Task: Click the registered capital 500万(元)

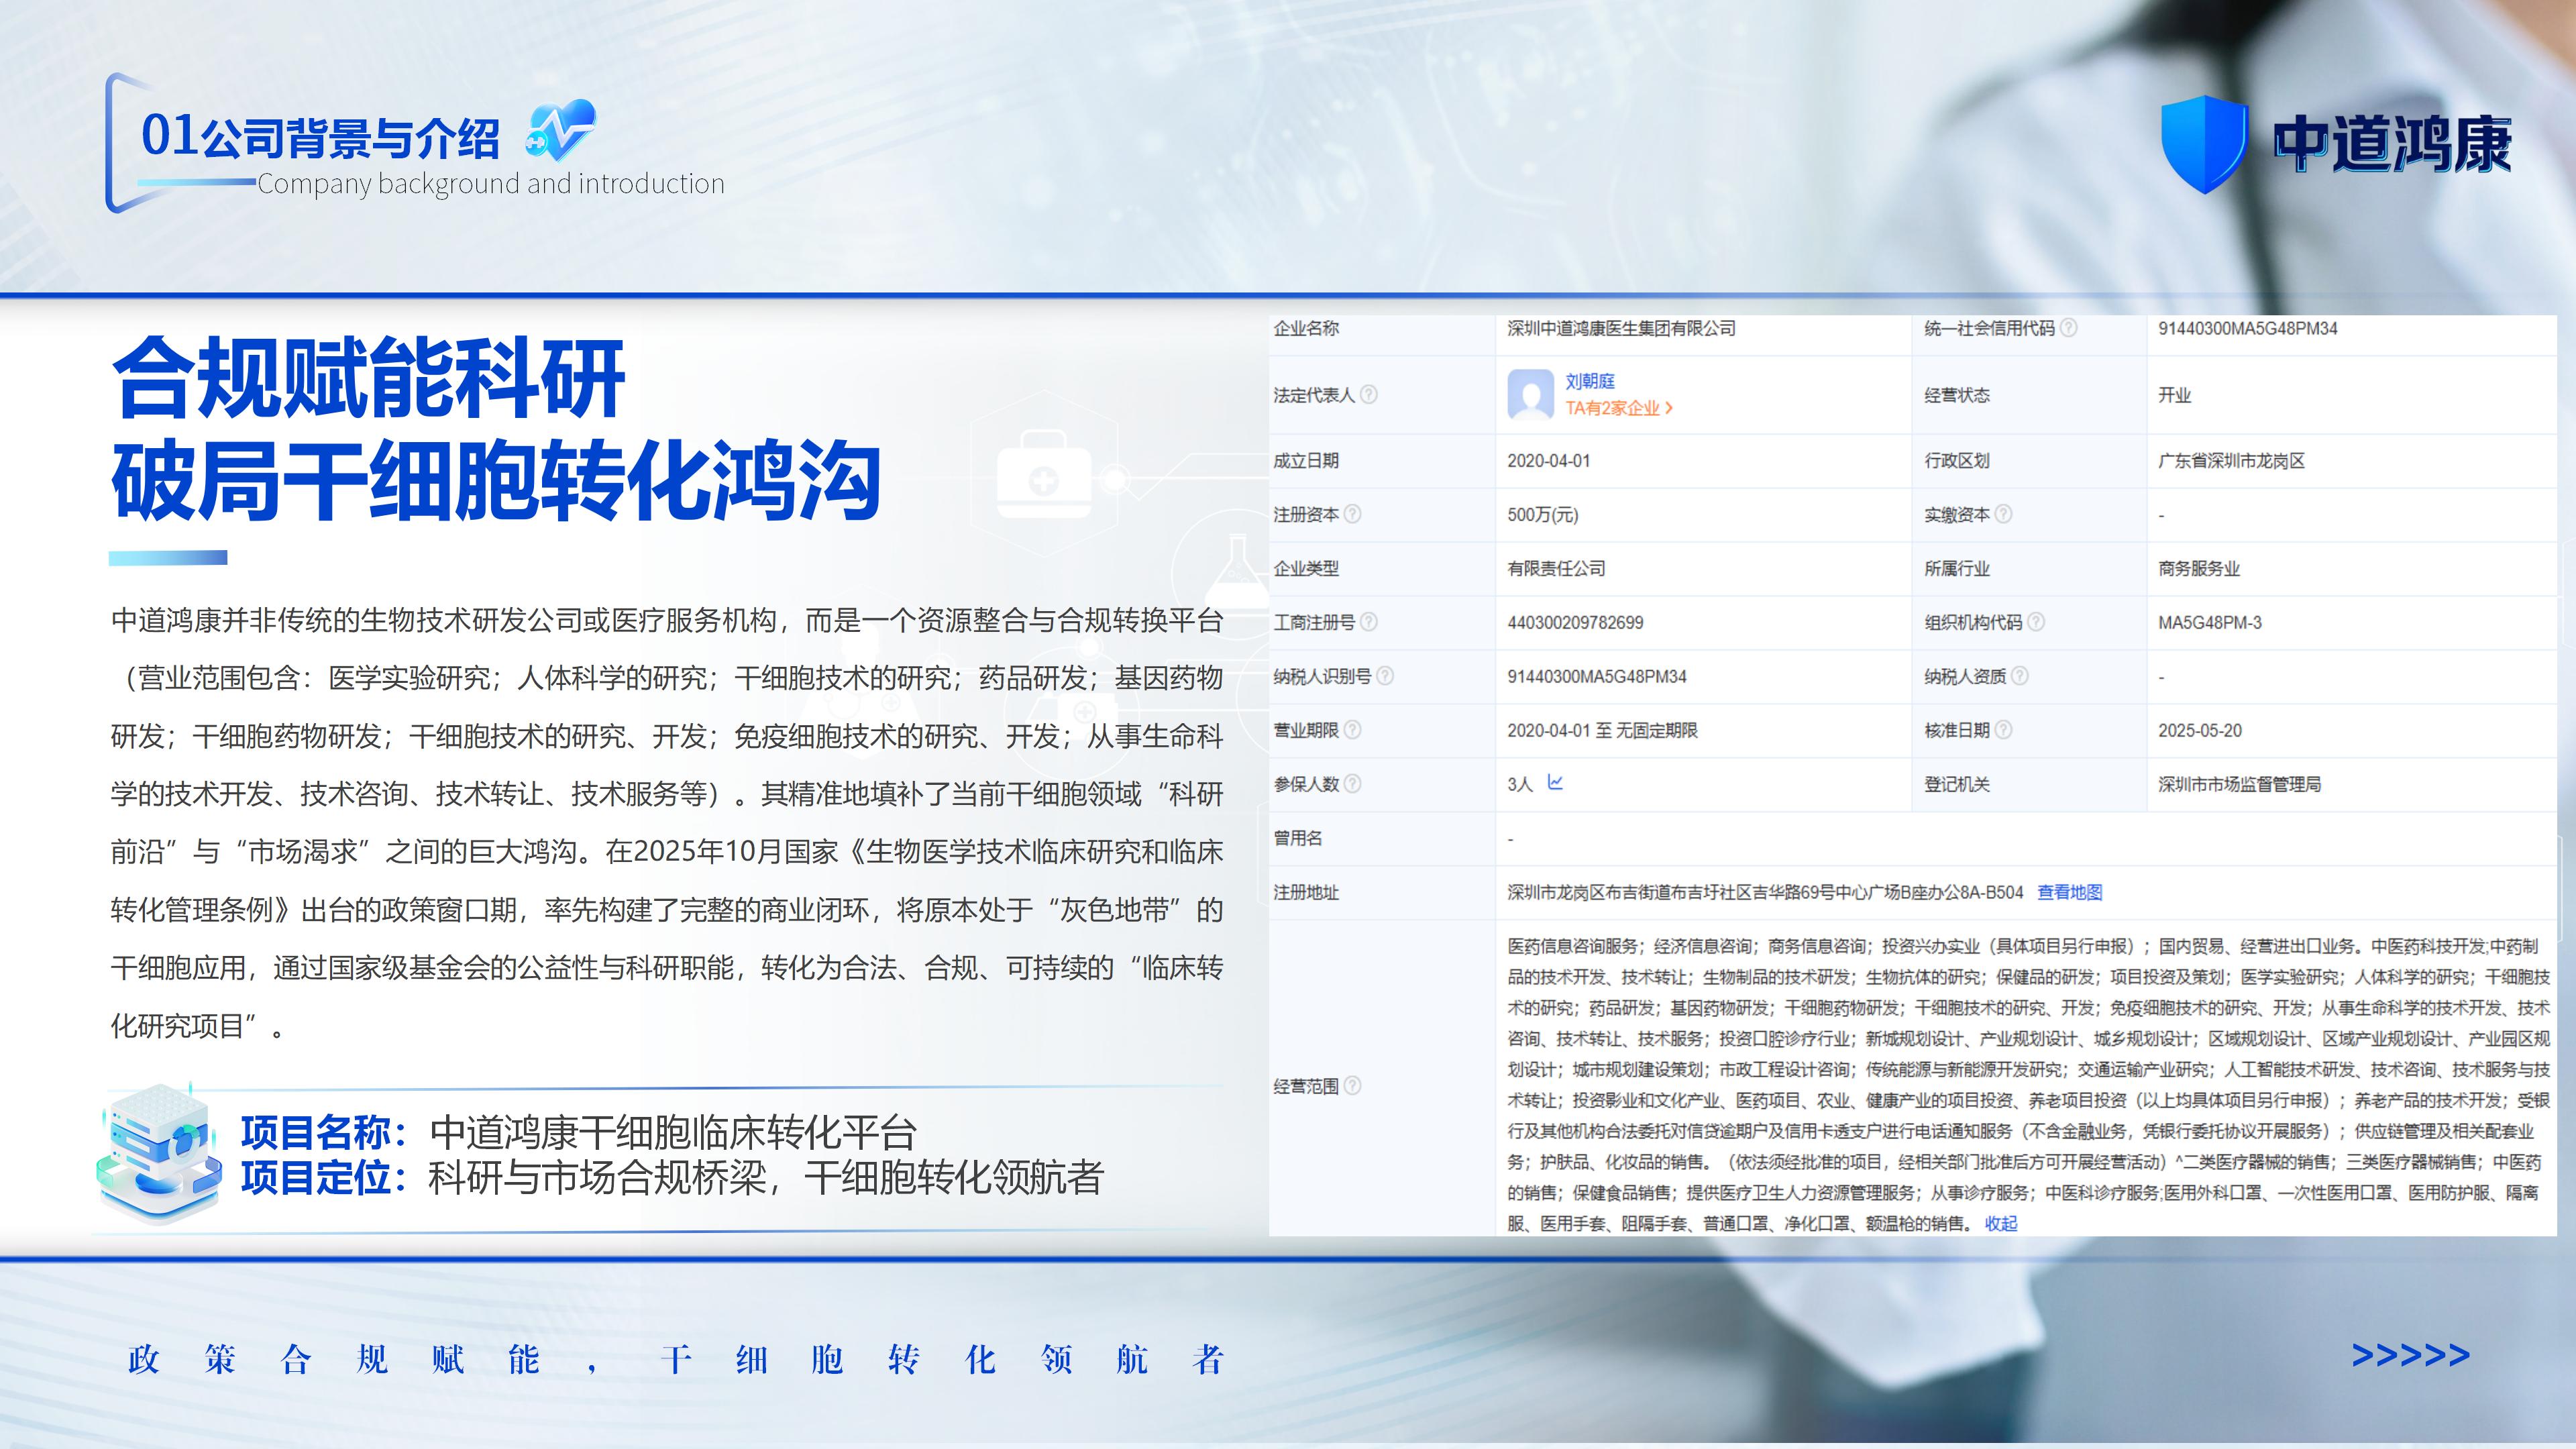Action: pos(1542,515)
